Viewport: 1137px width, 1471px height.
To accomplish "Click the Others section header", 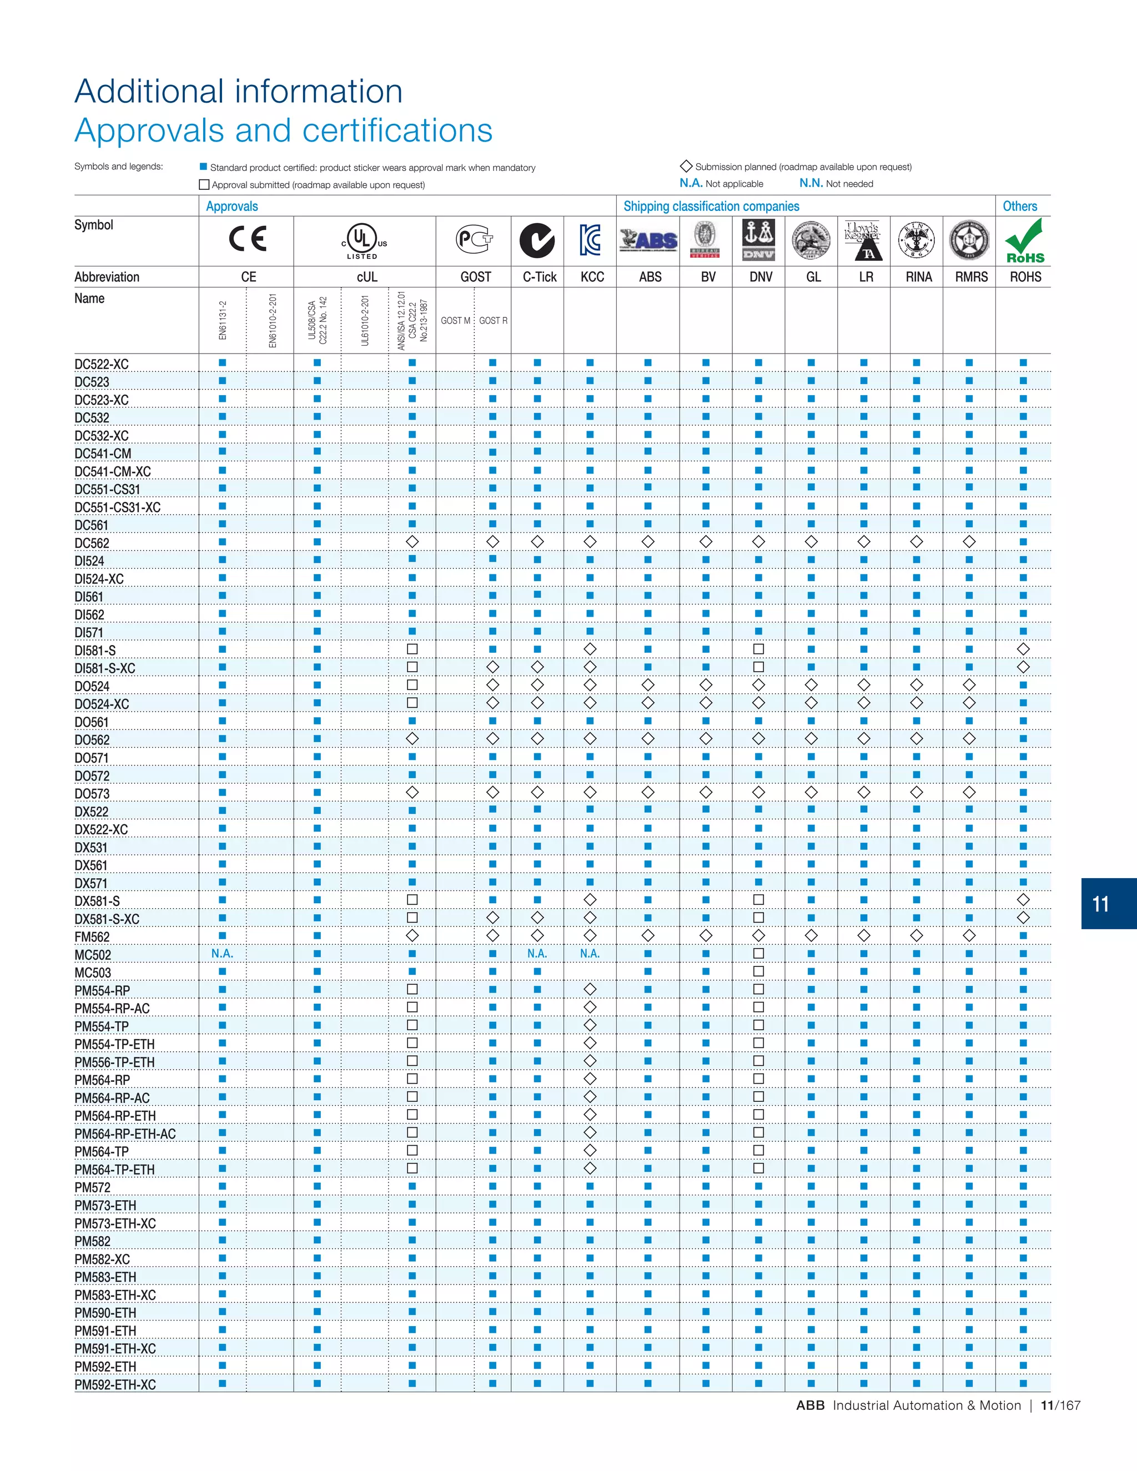I will click(x=1019, y=206).
